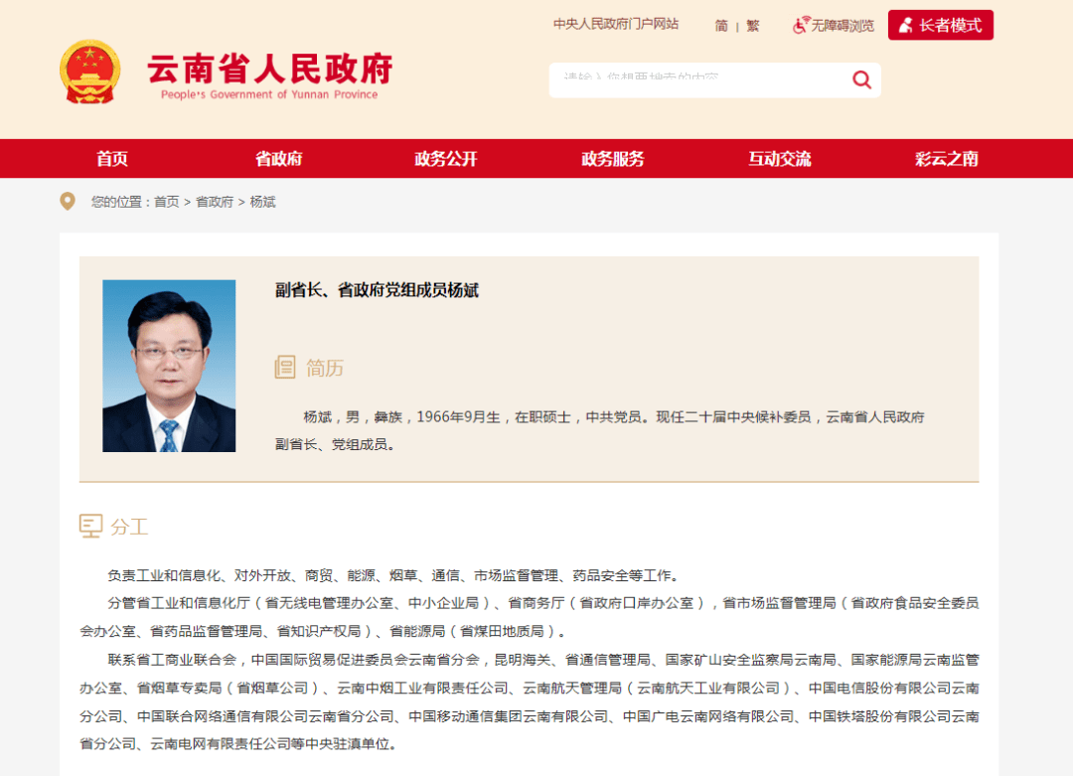Screen dimensions: 1073x776
Task: Click 杨斌 in breadcrumb
Action: tap(262, 202)
